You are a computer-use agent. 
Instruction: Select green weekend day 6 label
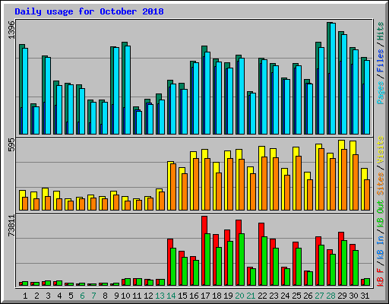pos(82,296)
